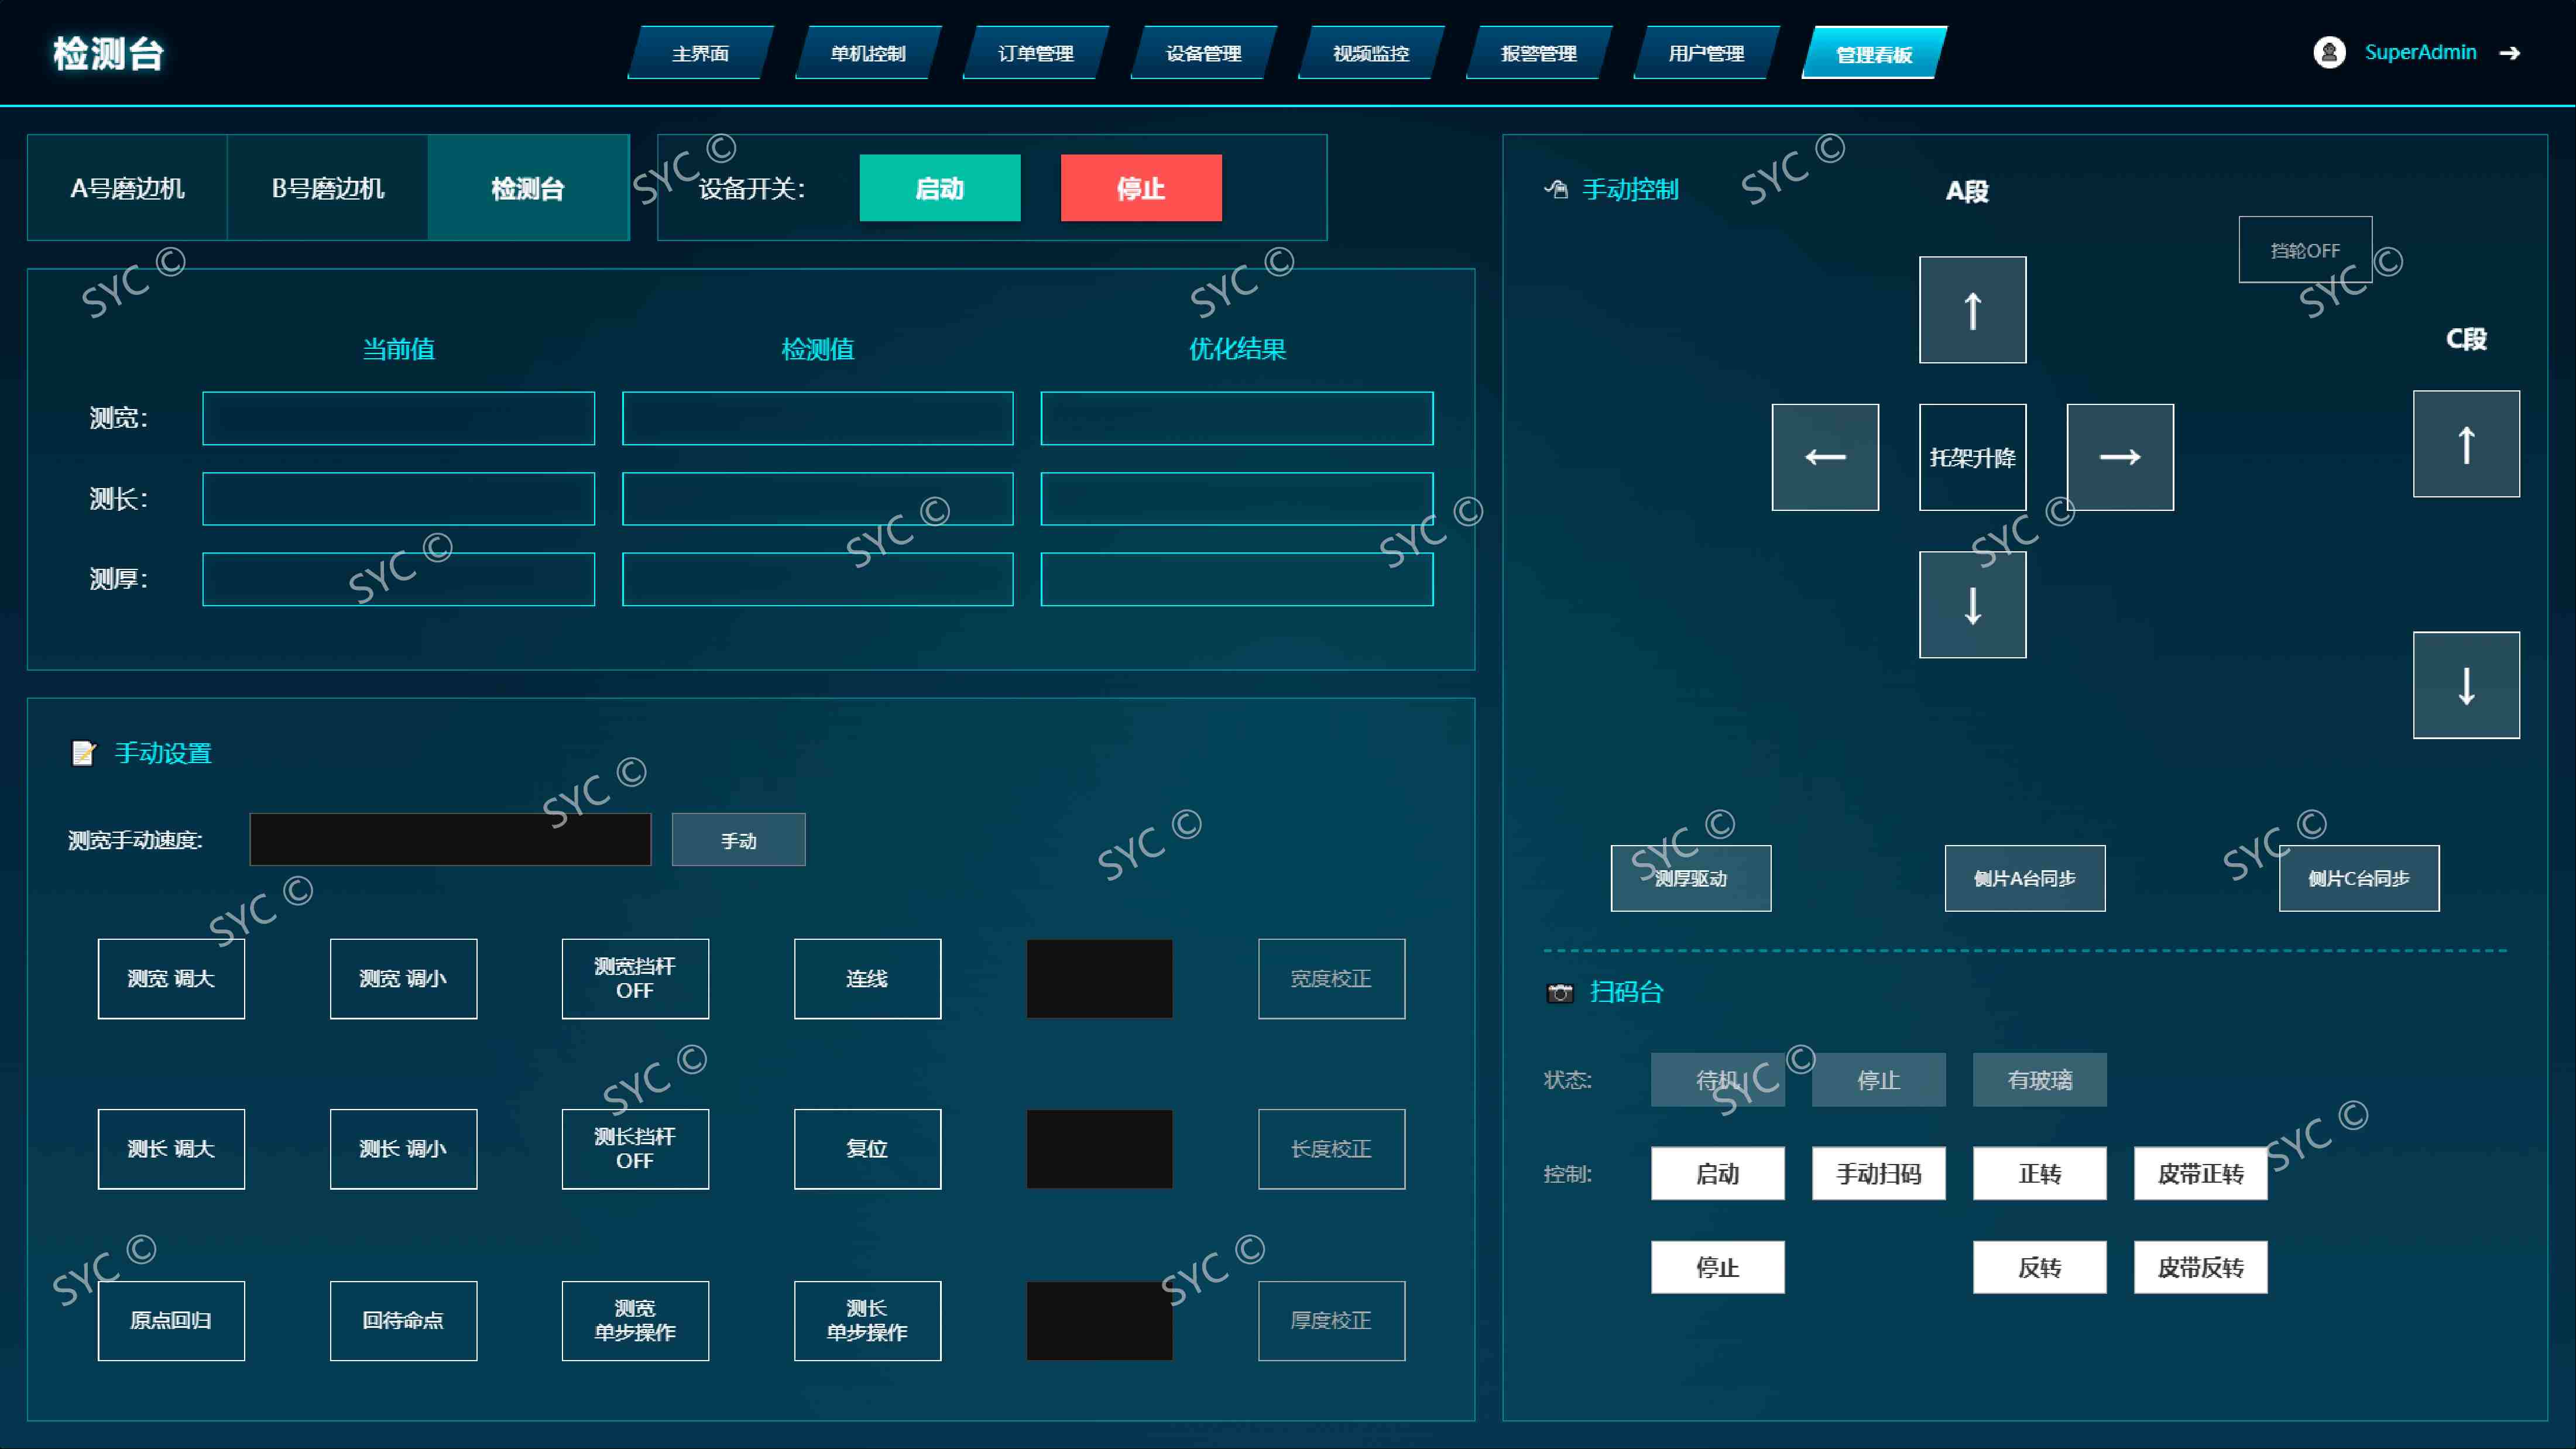Click the 手动扫码 button

[x=1879, y=1174]
